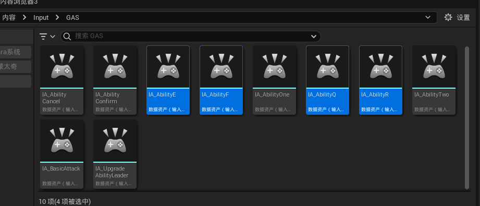Select the IA_UpgradeAbilityLeader asset icon
This screenshot has width=480, height=206.
pyautogui.click(x=115, y=141)
